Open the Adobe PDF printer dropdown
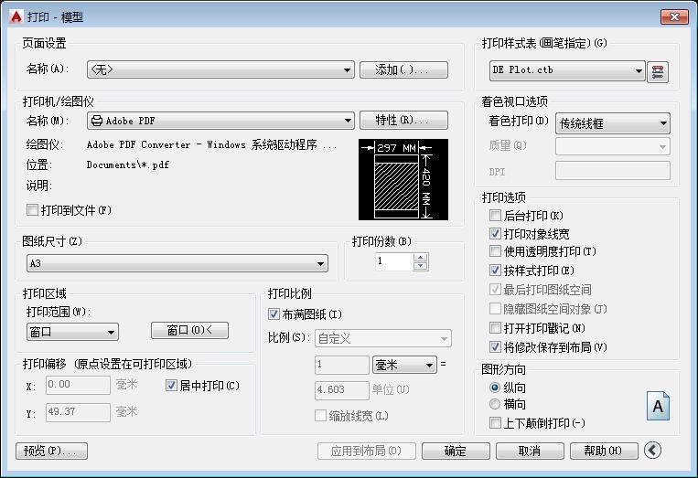This screenshot has width=698, height=478. (220, 121)
